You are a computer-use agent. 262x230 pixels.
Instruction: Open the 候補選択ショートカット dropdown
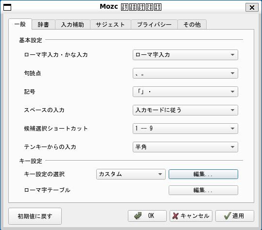click(x=185, y=129)
